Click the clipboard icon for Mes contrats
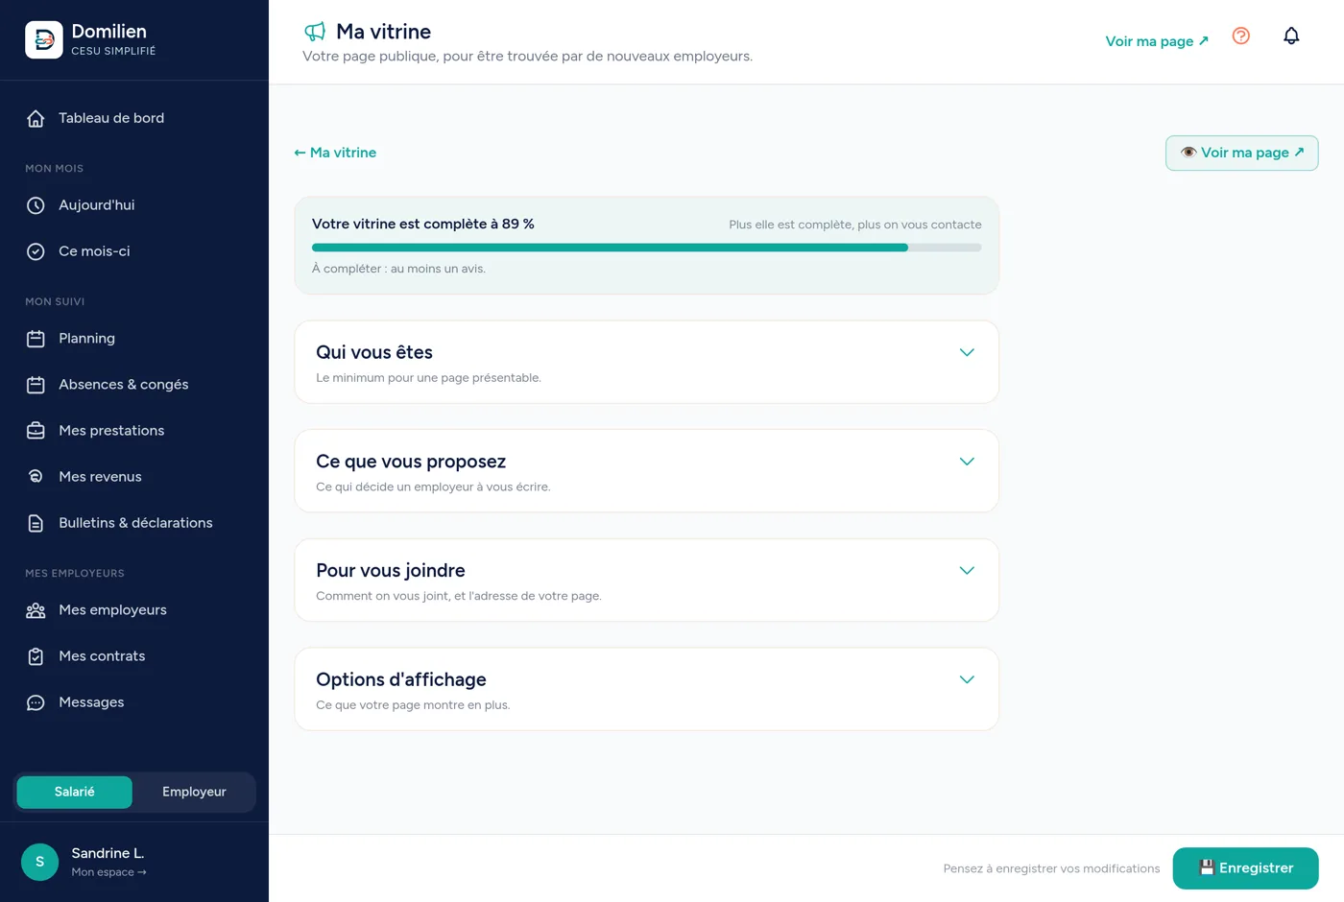1344x902 pixels. [x=36, y=656]
